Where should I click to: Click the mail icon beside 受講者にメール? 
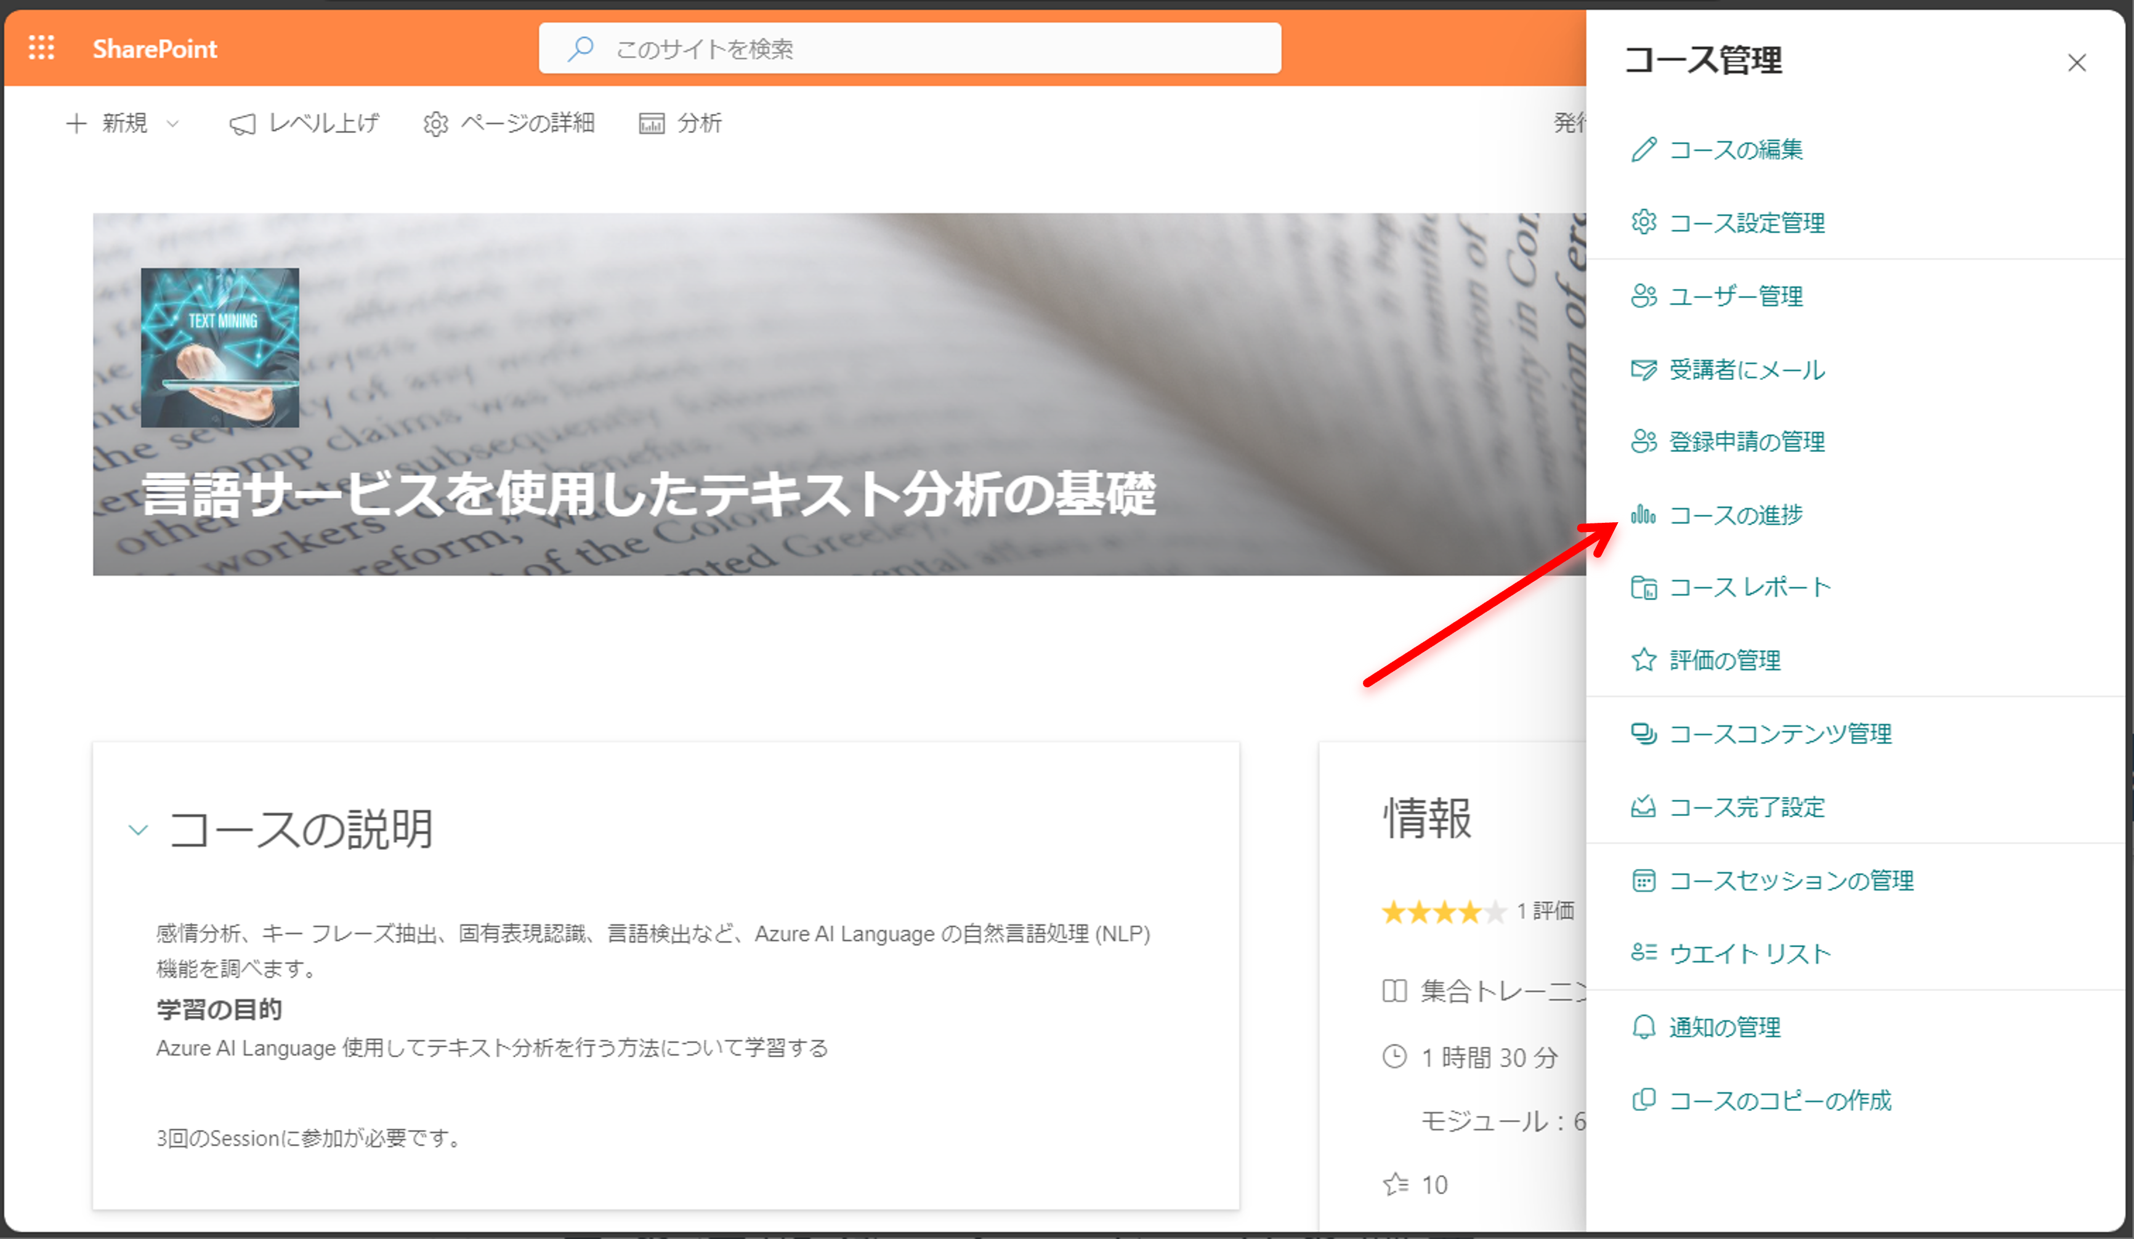tap(1644, 369)
